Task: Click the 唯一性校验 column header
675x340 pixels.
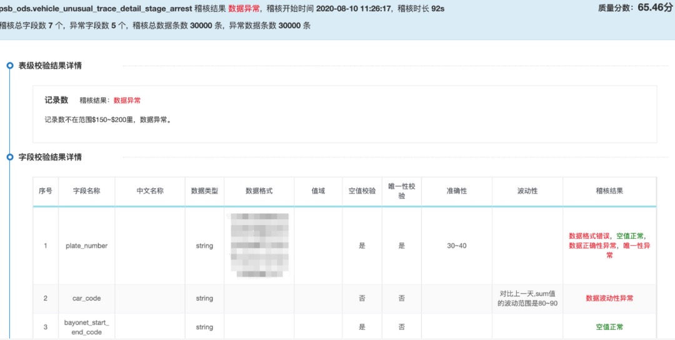Action: tap(402, 191)
